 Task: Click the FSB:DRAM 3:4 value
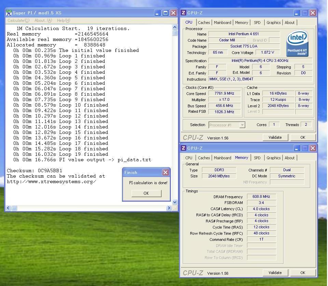(x=261, y=203)
